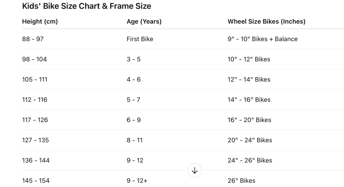Select the 145 - 154 height cell
This screenshot has height=187, width=344.
pyautogui.click(x=36, y=181)
